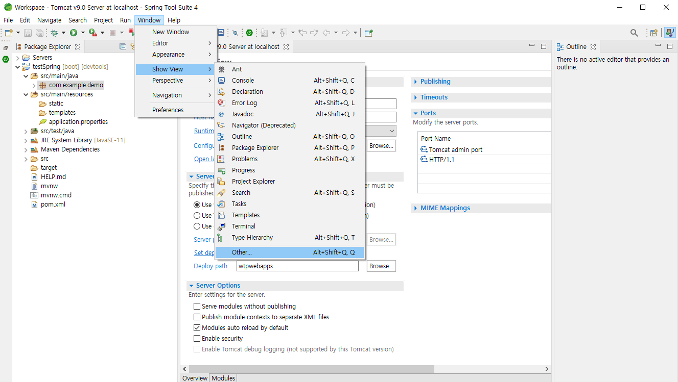Expand the MIME Mappings section
Screen dimensions: 678x382
click(x=415, y=208)
